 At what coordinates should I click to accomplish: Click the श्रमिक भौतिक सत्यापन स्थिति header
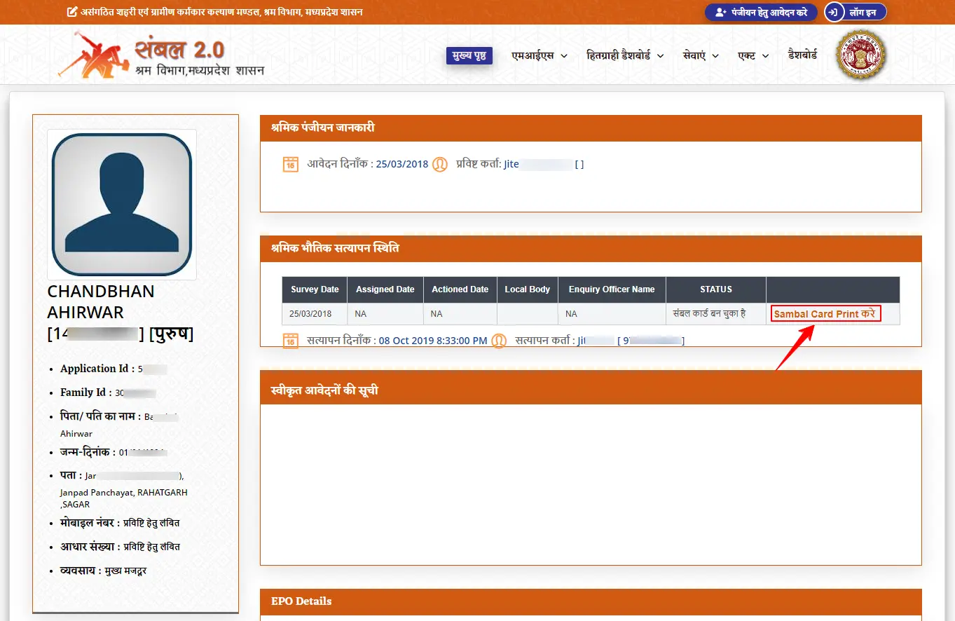coord(591,249)
